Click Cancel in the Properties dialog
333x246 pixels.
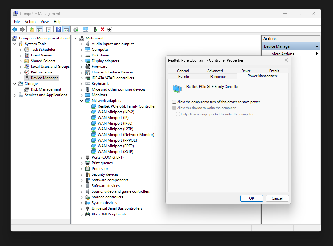tap(277, 198)
